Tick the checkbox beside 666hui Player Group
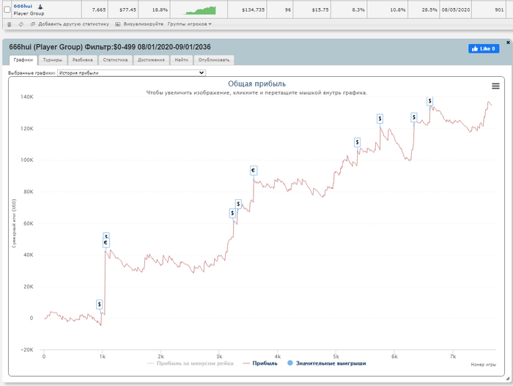The height and width of the screenshot is (386, 513). [x=7, y=10]
